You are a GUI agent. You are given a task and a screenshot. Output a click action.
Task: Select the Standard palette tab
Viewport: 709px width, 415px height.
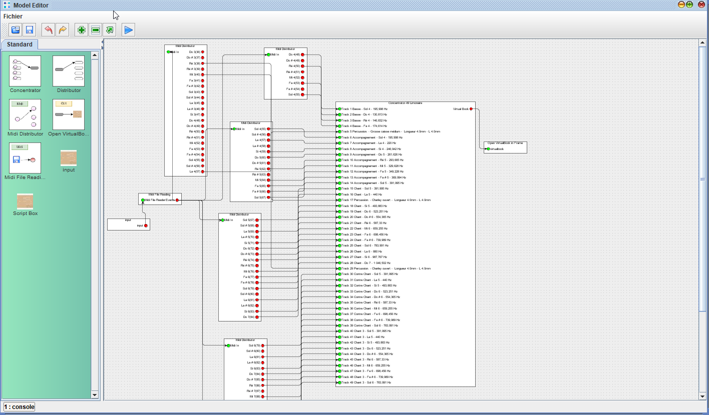(20, 44)
